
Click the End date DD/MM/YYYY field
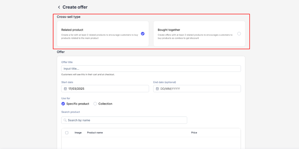[197, 89]
